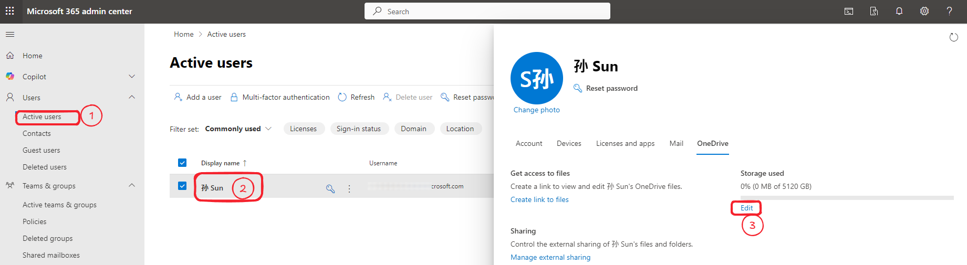
Task: Refresh the user details panel
Action: (x=953, y=37)
